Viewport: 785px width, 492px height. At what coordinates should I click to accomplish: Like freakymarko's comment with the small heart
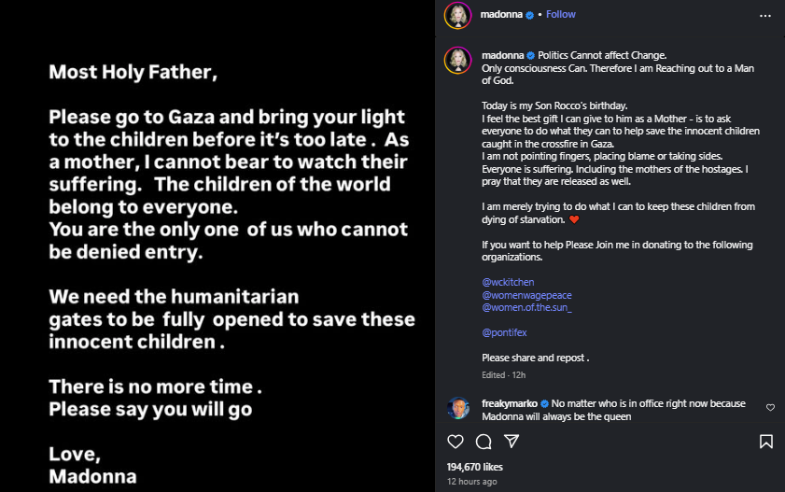(x=770, y=408)
